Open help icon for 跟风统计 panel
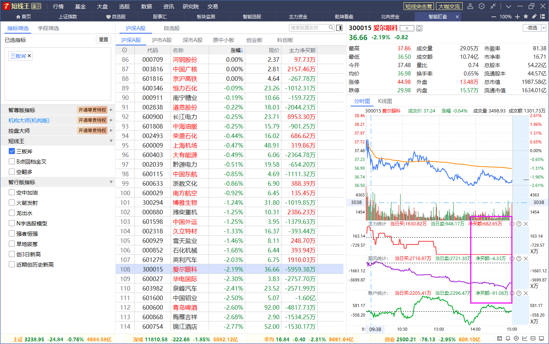Viewport: 549px width, 344px height. click(519, 259)
